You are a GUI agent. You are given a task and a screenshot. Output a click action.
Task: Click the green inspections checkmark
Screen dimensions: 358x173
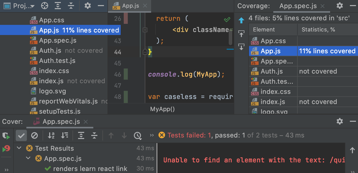tap(227, 19)
